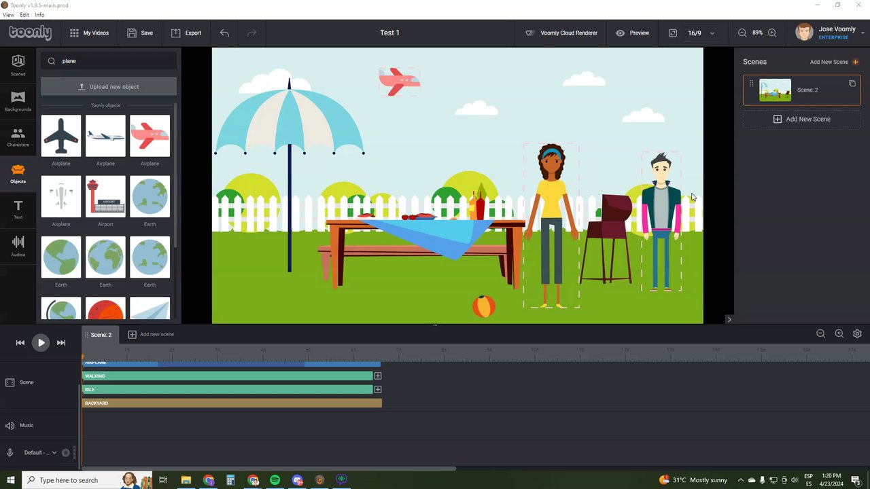Screen dimensions: 870x489
Task: Open the Backgrounds panel in sidebar
Action: [18, 100]
